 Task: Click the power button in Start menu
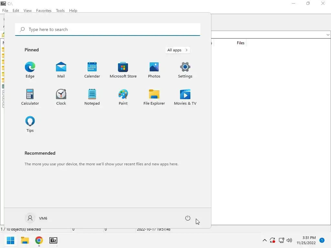[188, 218]
